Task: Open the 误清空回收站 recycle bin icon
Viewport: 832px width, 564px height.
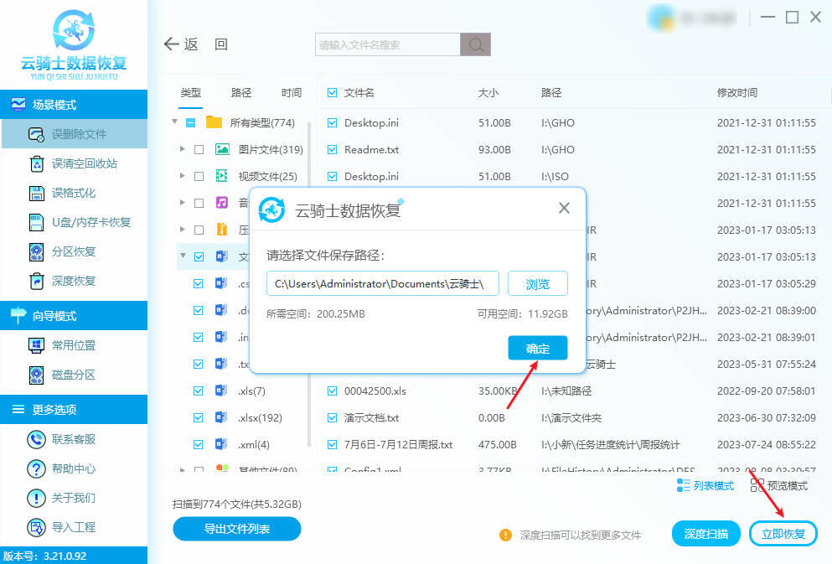Action: [36, 163]
